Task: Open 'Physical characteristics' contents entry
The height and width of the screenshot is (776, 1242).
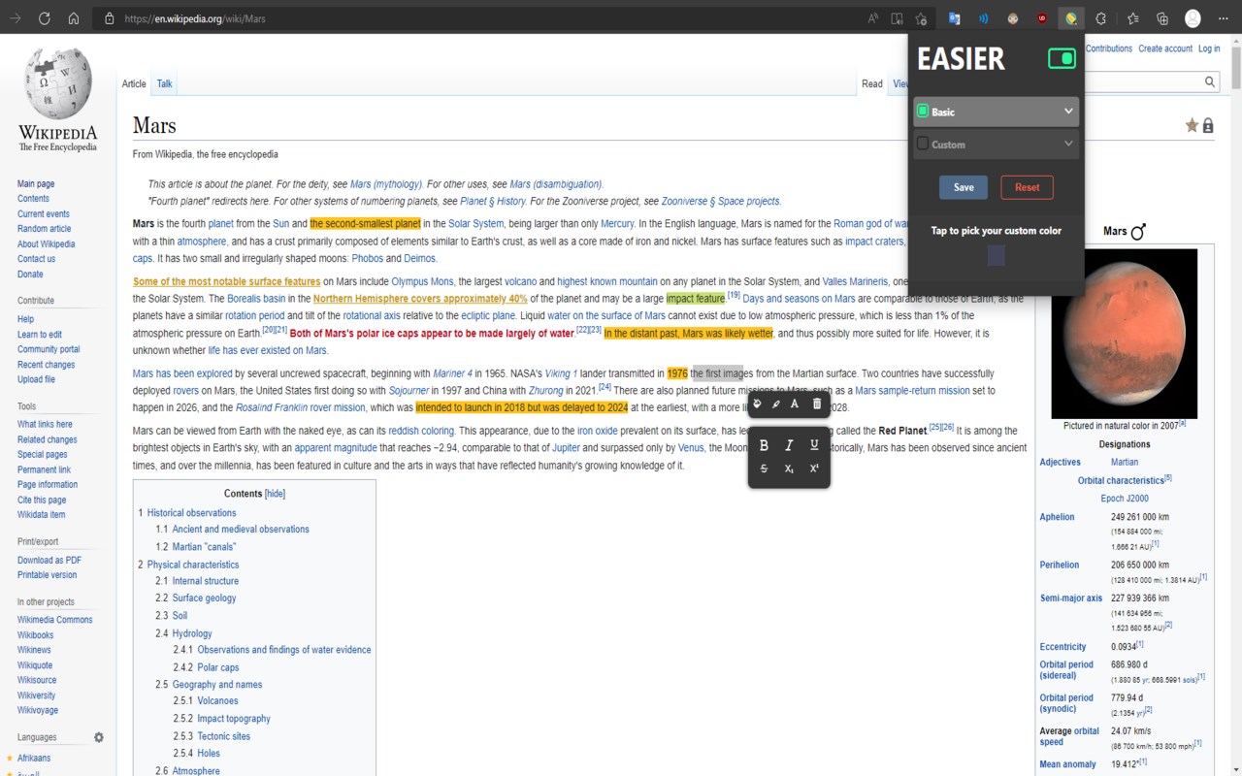Action: pos(193,565)
